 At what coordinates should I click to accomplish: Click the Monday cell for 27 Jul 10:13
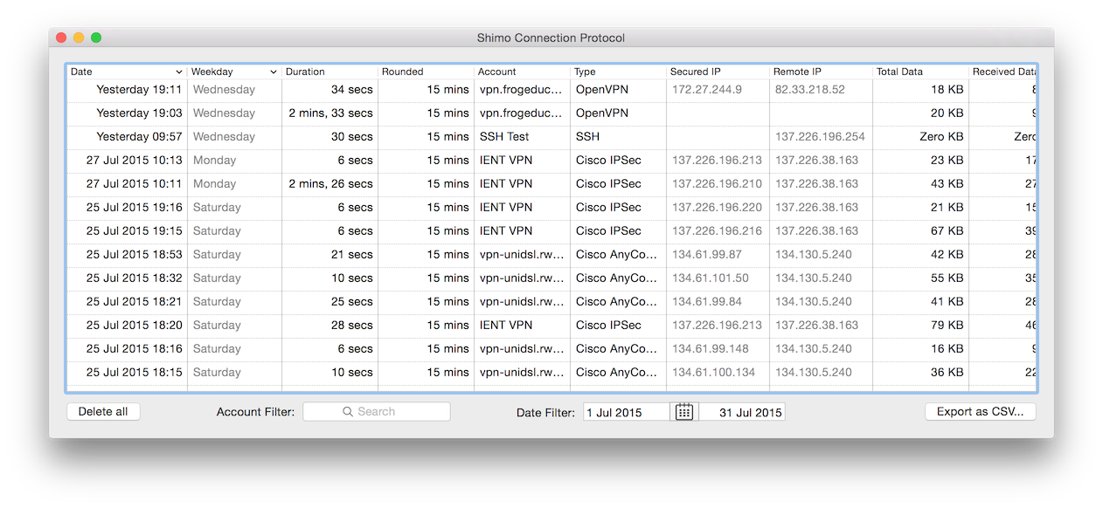tap(214, 161)
